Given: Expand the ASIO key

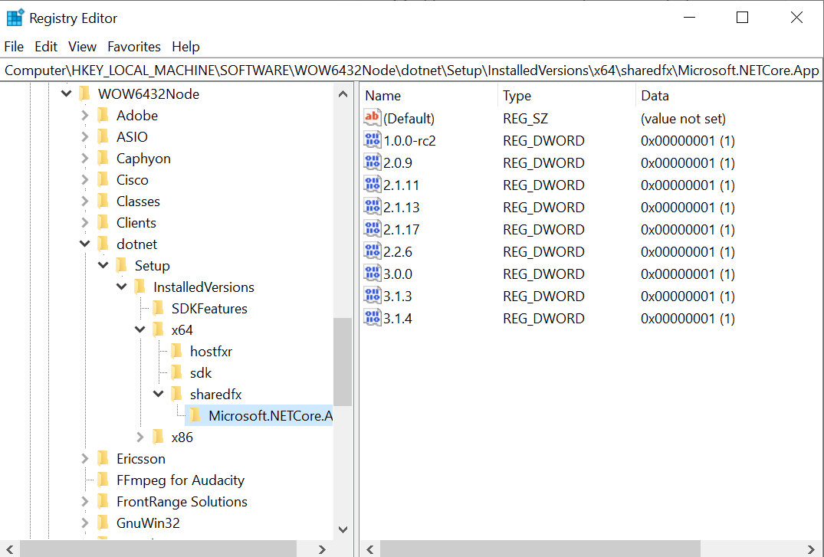Looking at the screenshot, I should (84, 136).
